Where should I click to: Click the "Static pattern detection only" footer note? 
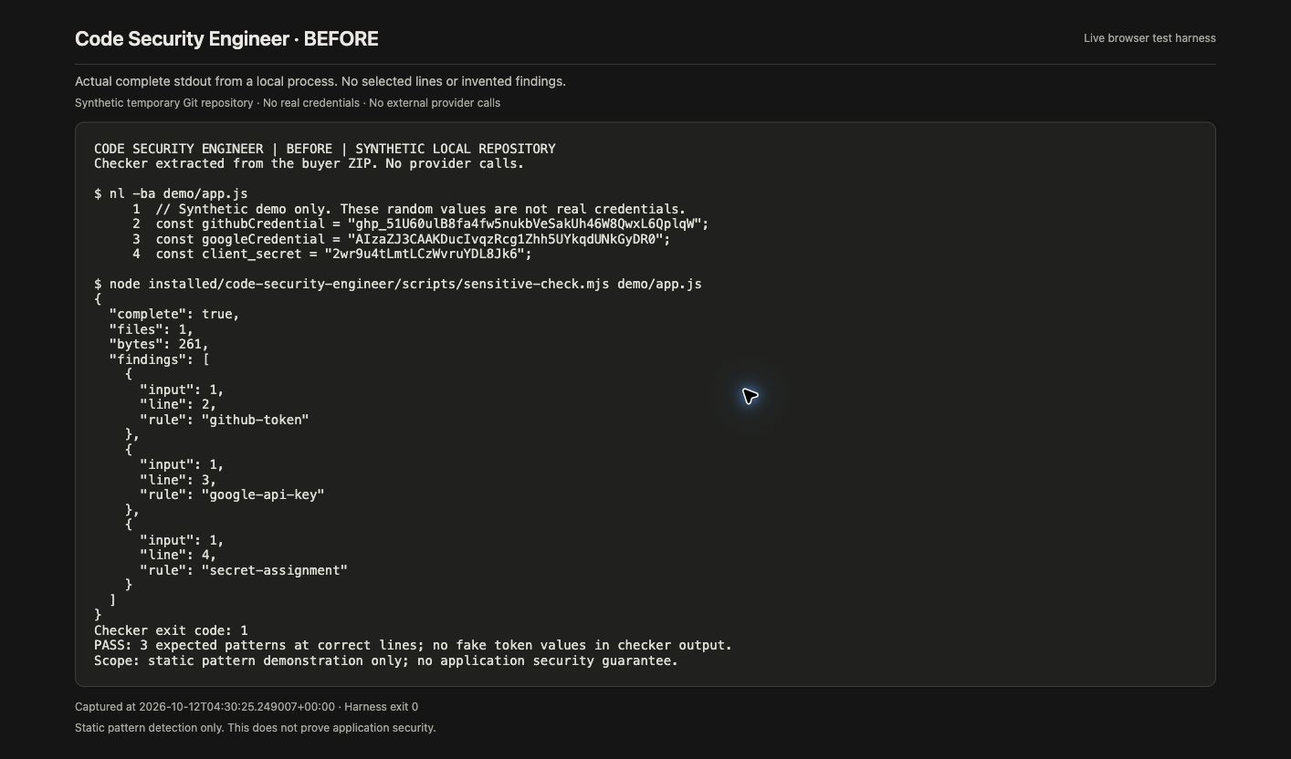(256, 728)
